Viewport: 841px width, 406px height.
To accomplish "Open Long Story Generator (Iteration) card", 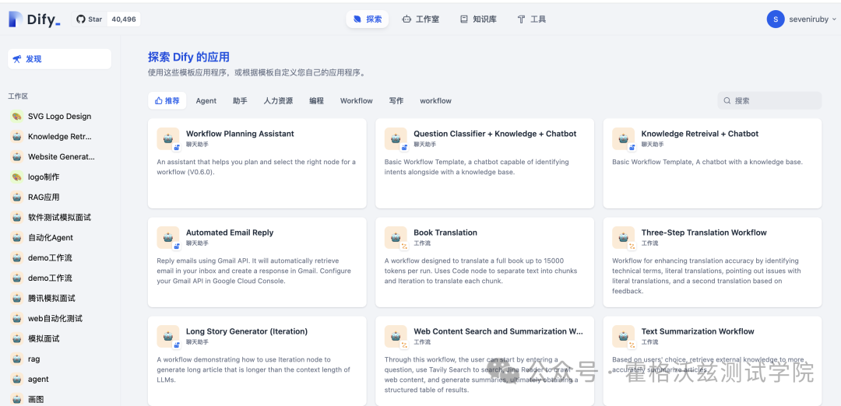I will [x=258, y=361].
